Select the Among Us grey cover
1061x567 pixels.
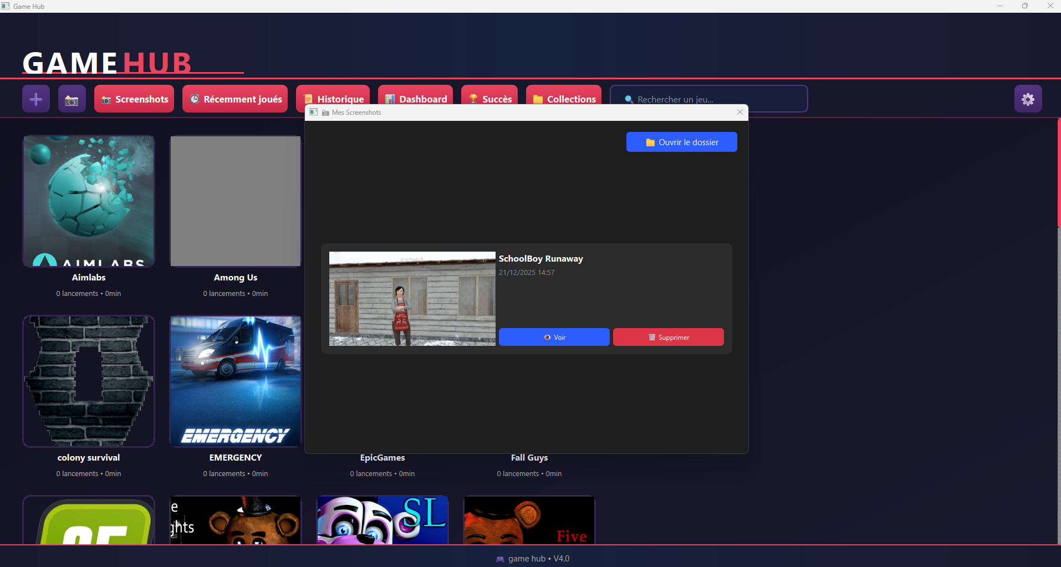[x=236, y=201]
